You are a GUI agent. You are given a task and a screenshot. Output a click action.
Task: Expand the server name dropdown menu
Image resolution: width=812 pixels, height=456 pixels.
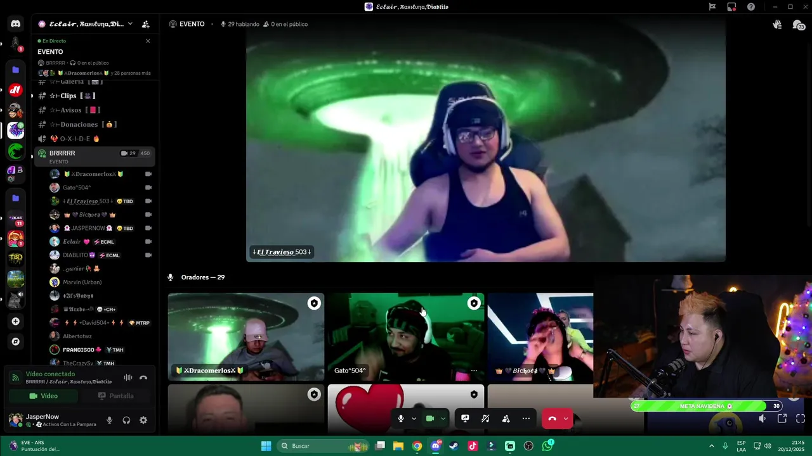point(130,24)
